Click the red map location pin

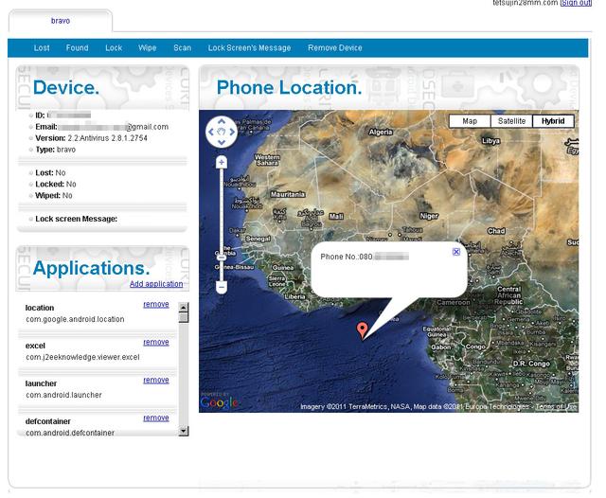pos(362,329)
